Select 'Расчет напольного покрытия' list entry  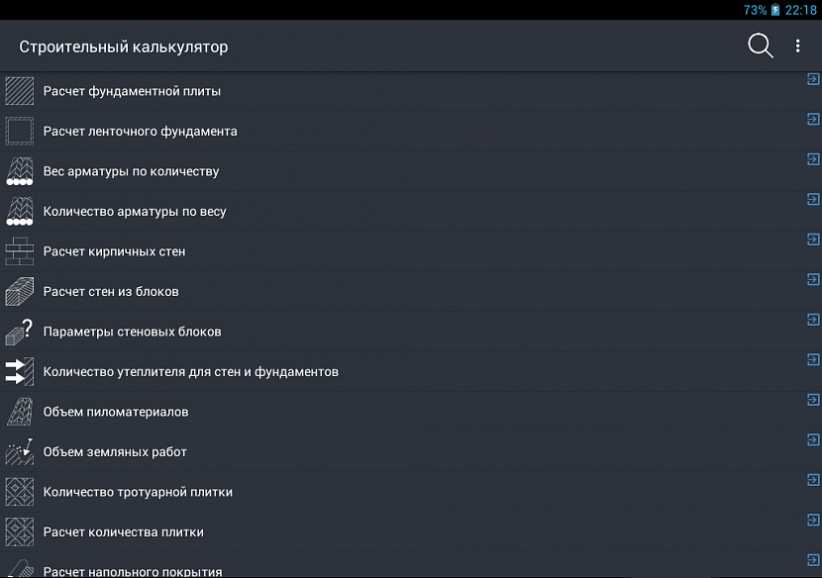[x=133, y=571]
